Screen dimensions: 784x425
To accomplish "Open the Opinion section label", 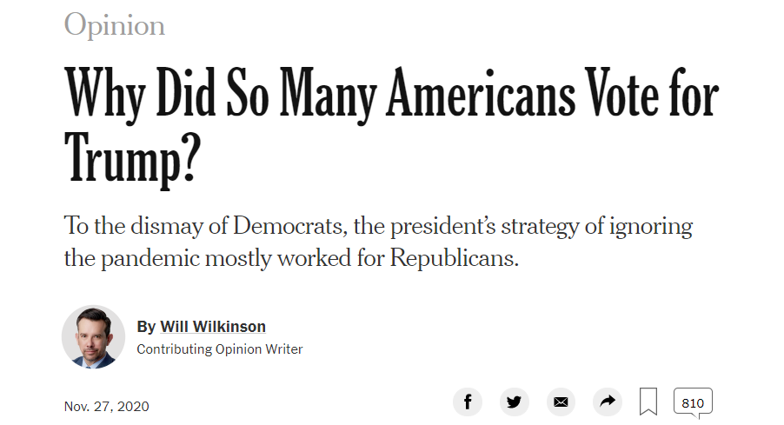I will pos(115,25).
